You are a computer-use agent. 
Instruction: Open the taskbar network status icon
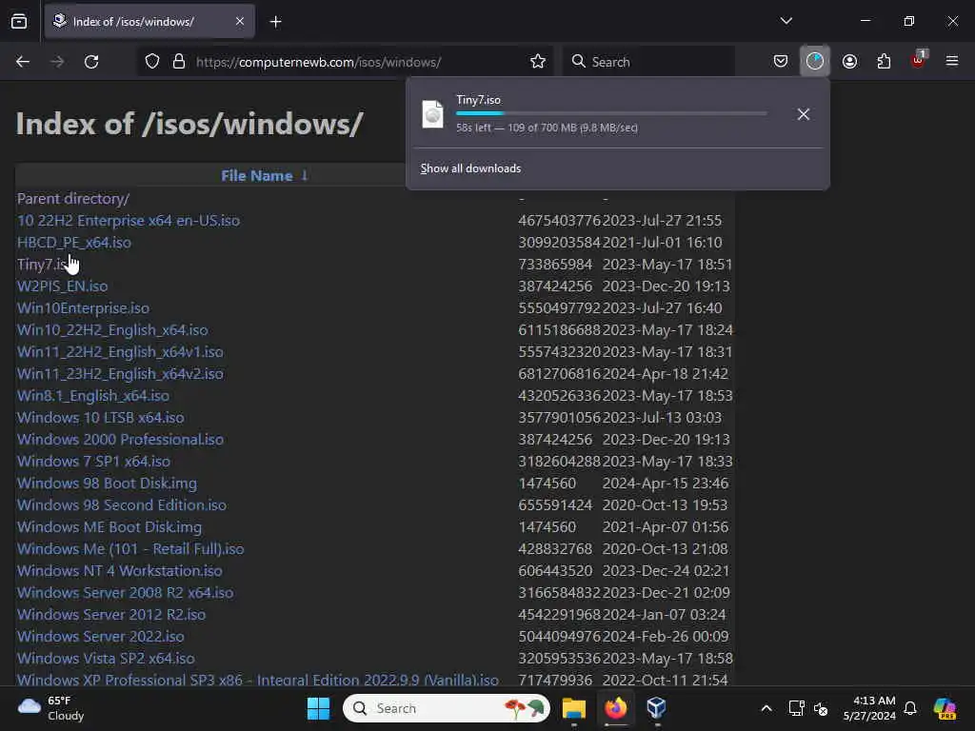click(x=797, y=708)
